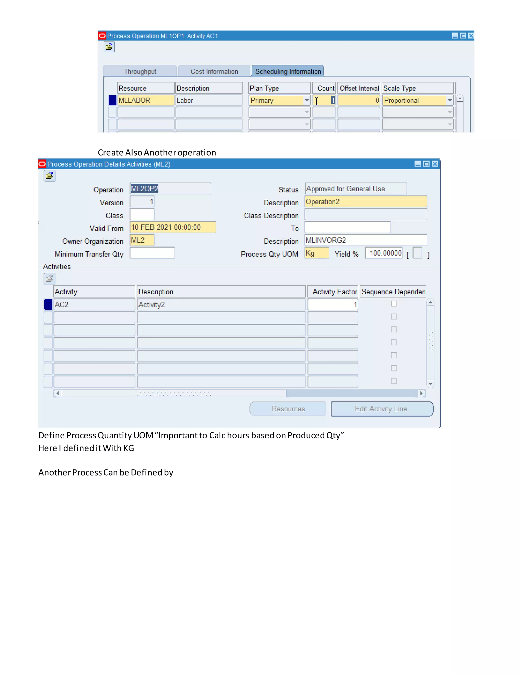Open Plan Type dropdown showing Primary
Viewport: 521px width, 675px height.
307,100
